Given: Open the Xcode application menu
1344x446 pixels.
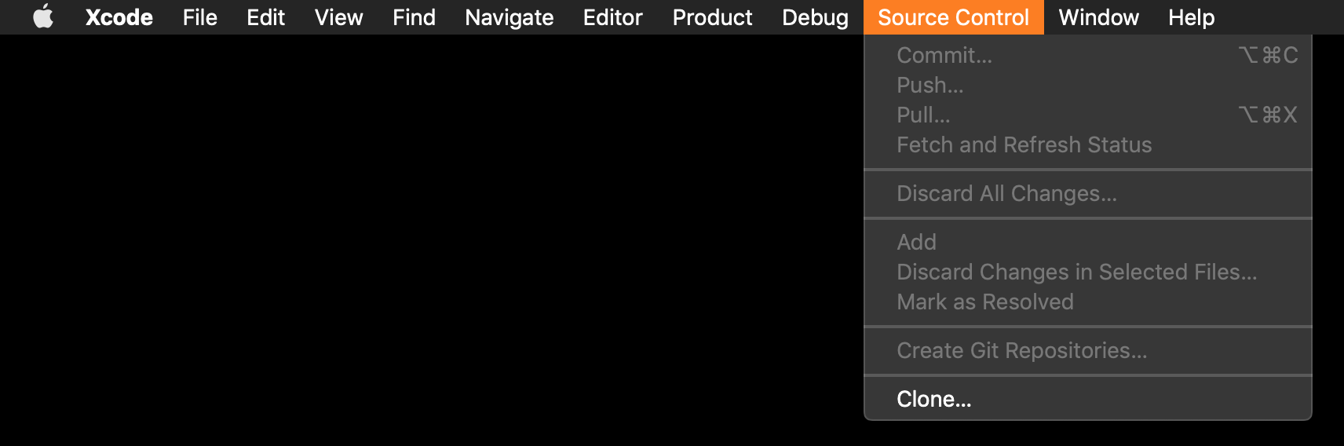Looking at the screenshot, I should [x=119, y=17].
